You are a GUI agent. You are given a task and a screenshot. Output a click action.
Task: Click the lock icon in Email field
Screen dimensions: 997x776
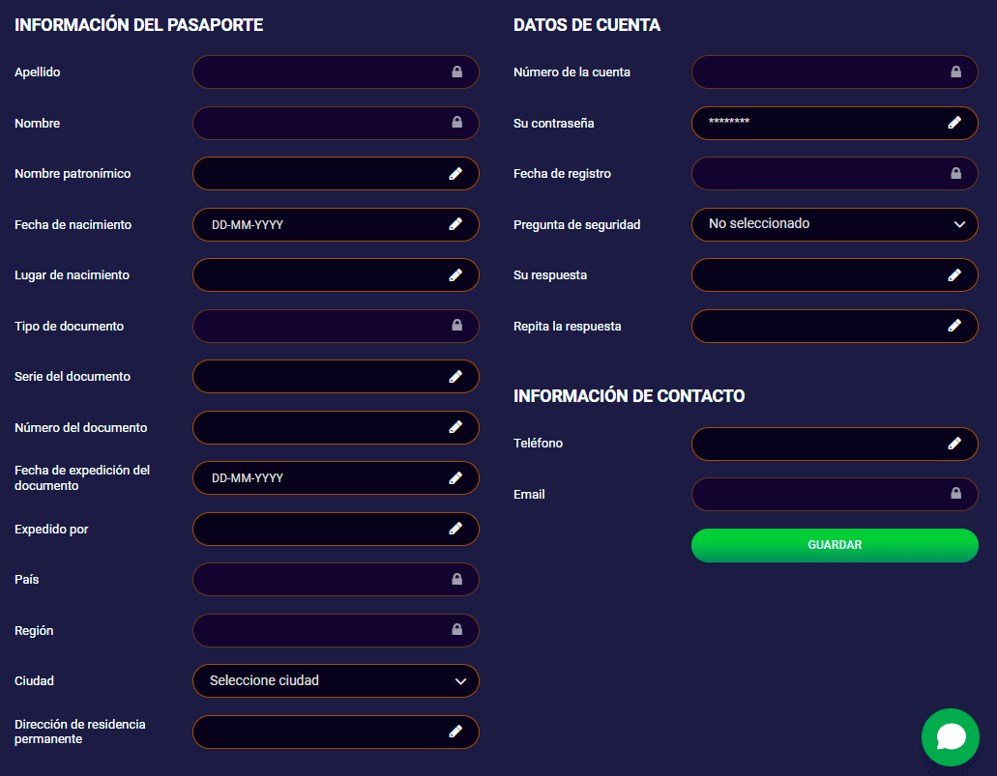[x=955, y=494]
